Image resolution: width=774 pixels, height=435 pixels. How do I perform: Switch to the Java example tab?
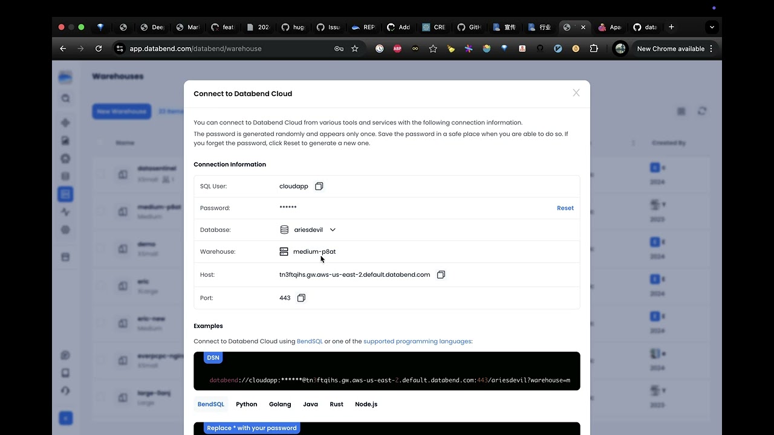point(310,404)
